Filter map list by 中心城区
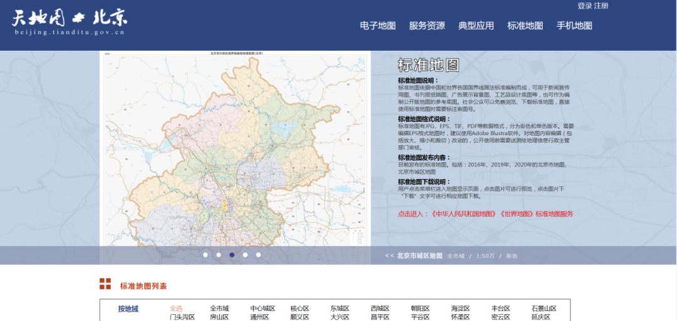Image resolution: width=677 pixels, height=321 pixels. pyautogui.click(x=263, y=308)
